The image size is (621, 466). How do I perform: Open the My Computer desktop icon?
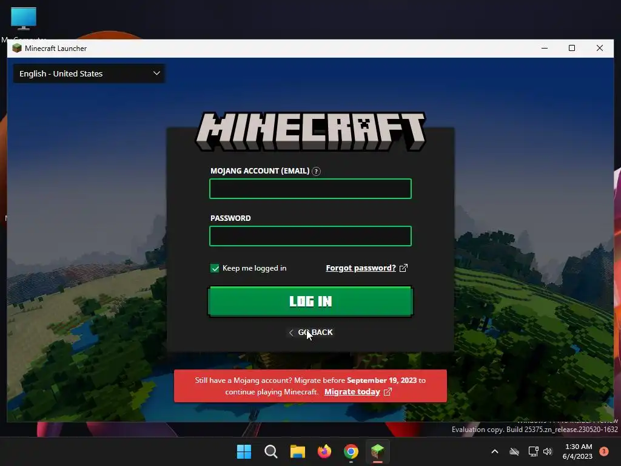click(24, 24)
